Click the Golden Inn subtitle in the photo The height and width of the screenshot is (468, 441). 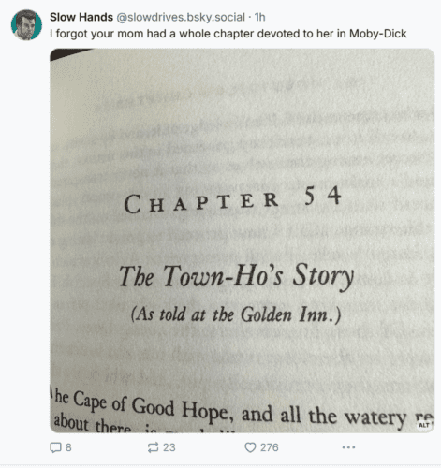(x=236, y=314)
